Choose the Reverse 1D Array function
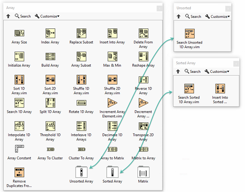The height and width of the screenshot is (192, 245). pyautogui.click(x=143, y=80)
